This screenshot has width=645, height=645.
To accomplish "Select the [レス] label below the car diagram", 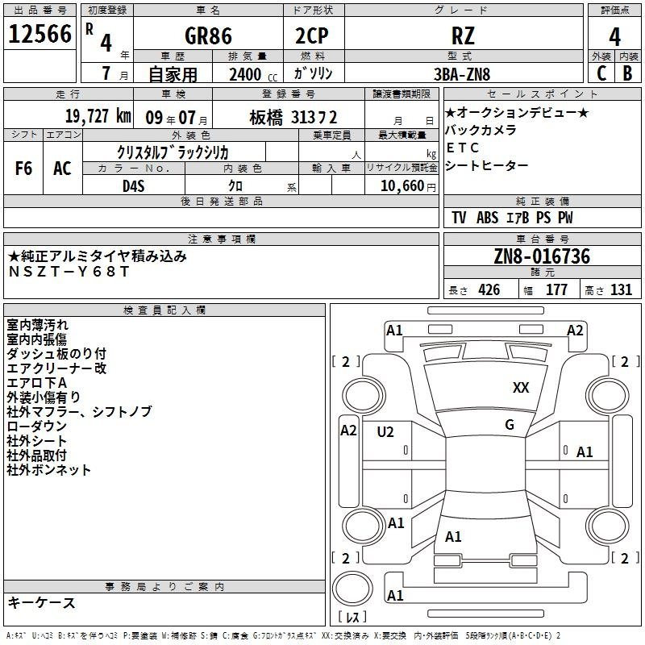I will pos(352,618).
